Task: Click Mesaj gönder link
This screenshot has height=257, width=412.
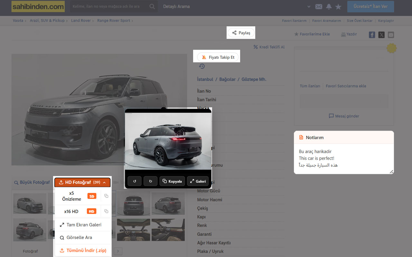Action: (x=344, y=116)
